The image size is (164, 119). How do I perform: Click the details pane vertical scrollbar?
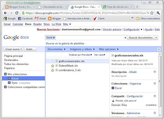(x=160, y=81)
